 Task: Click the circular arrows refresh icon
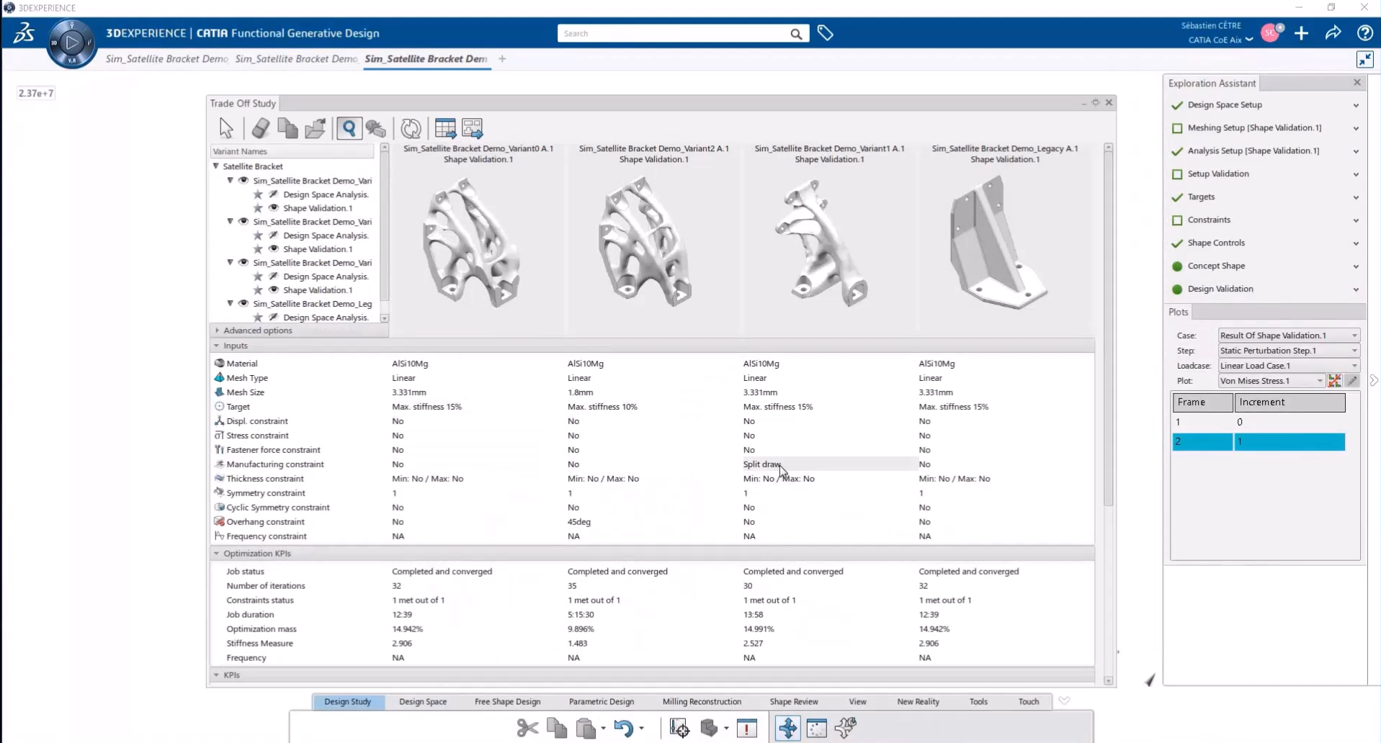411,128
